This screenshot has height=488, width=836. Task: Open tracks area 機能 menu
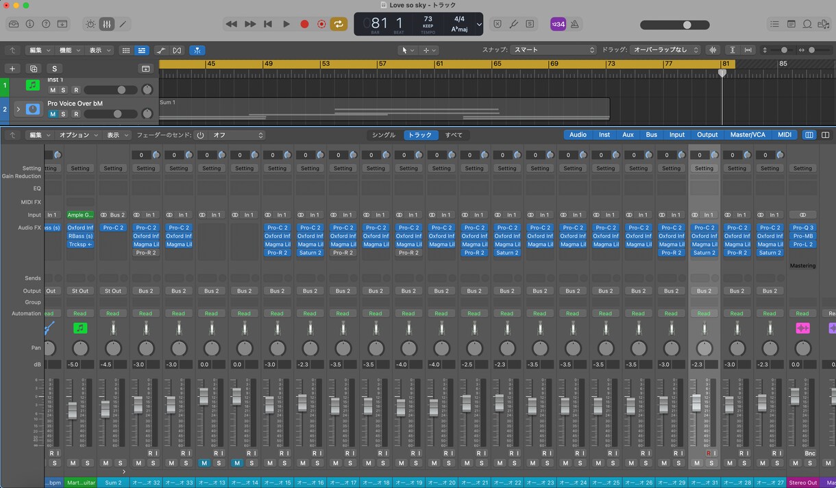(x=69, y=50)
